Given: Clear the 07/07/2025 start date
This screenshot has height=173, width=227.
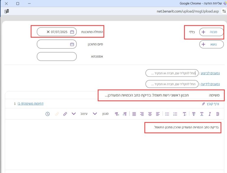Looking at the screenshot, I should [x=48, y=32].
